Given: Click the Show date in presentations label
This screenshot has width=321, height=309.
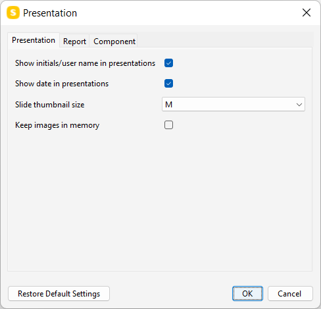Looking at the screenshot, I should pos(62,84).
